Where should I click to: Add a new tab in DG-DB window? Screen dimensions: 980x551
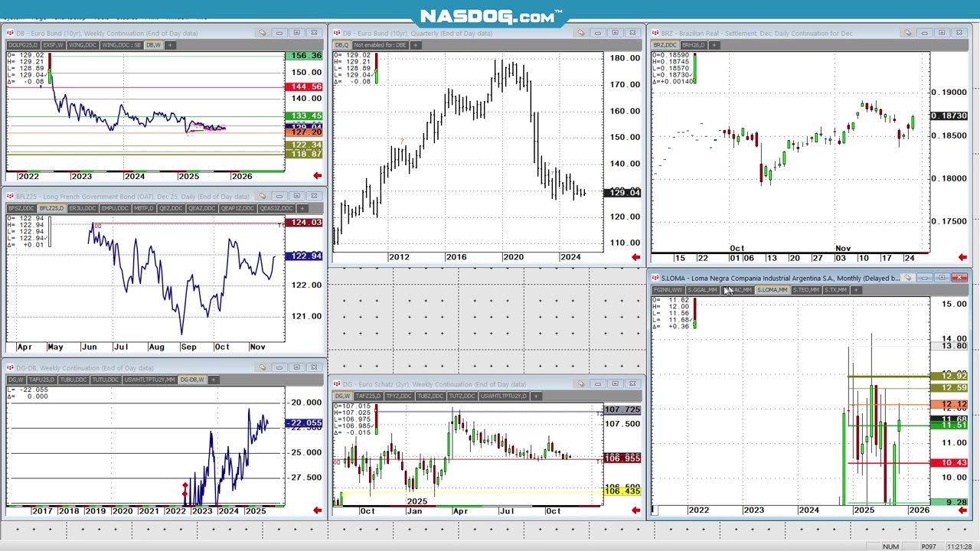pyautogui.click(x=214, y=380)
